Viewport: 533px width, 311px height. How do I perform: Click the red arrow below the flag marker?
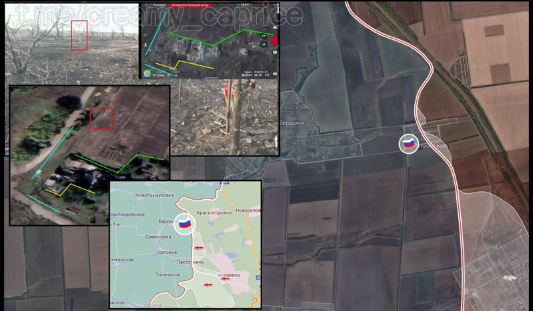click(x=199, y=248)
